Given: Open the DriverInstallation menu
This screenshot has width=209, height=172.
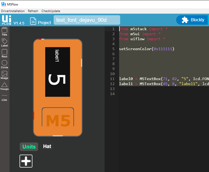Looking at the screenshot, I should [x=13, y=11].
